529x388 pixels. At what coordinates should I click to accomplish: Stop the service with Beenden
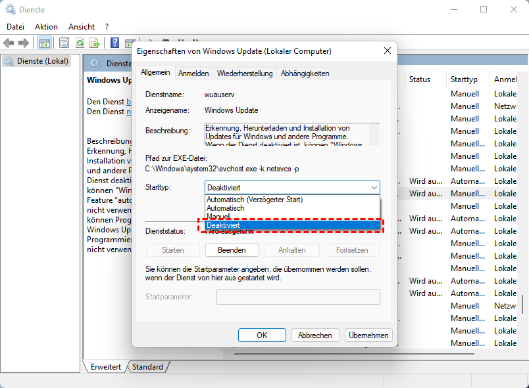(232, 250)
